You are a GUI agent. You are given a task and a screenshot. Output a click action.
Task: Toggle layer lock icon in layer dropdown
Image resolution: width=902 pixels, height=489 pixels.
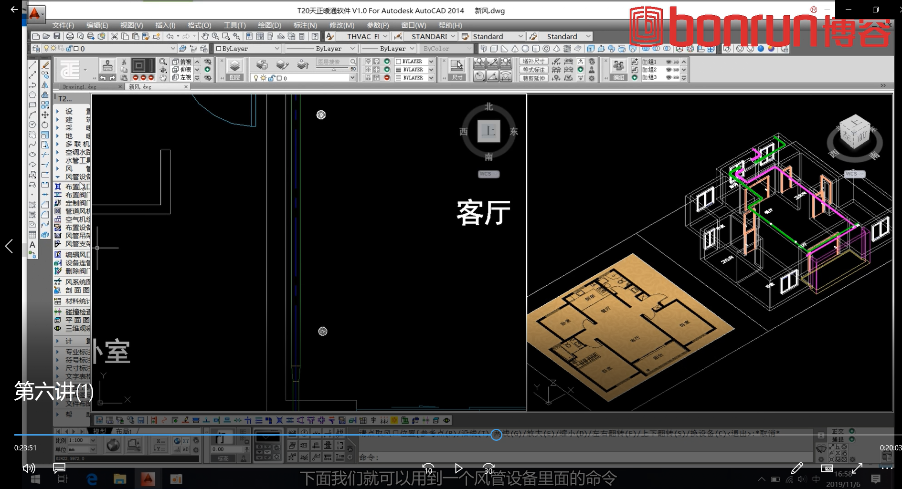tap(69, 49)
